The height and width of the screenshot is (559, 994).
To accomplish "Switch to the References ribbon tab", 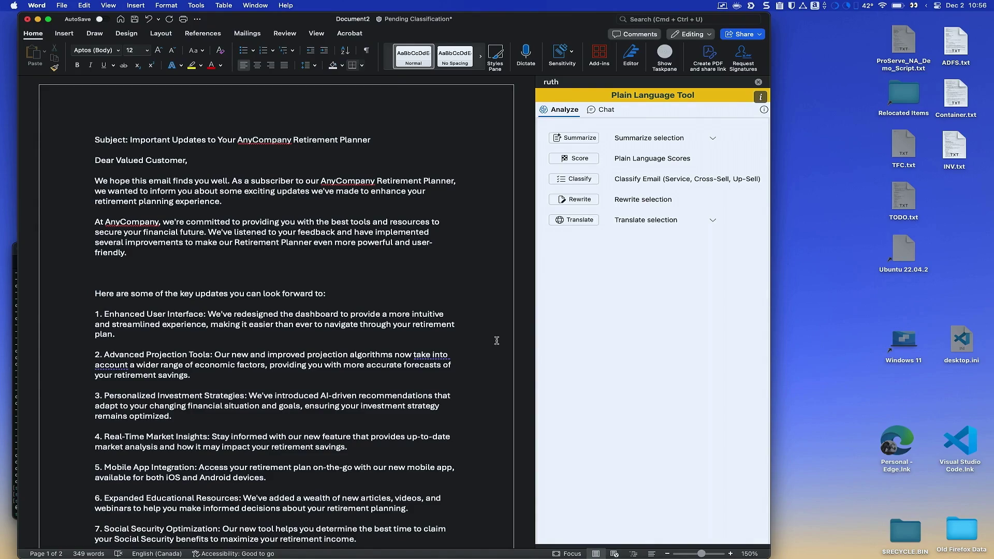I will click(x=202, y=33).
